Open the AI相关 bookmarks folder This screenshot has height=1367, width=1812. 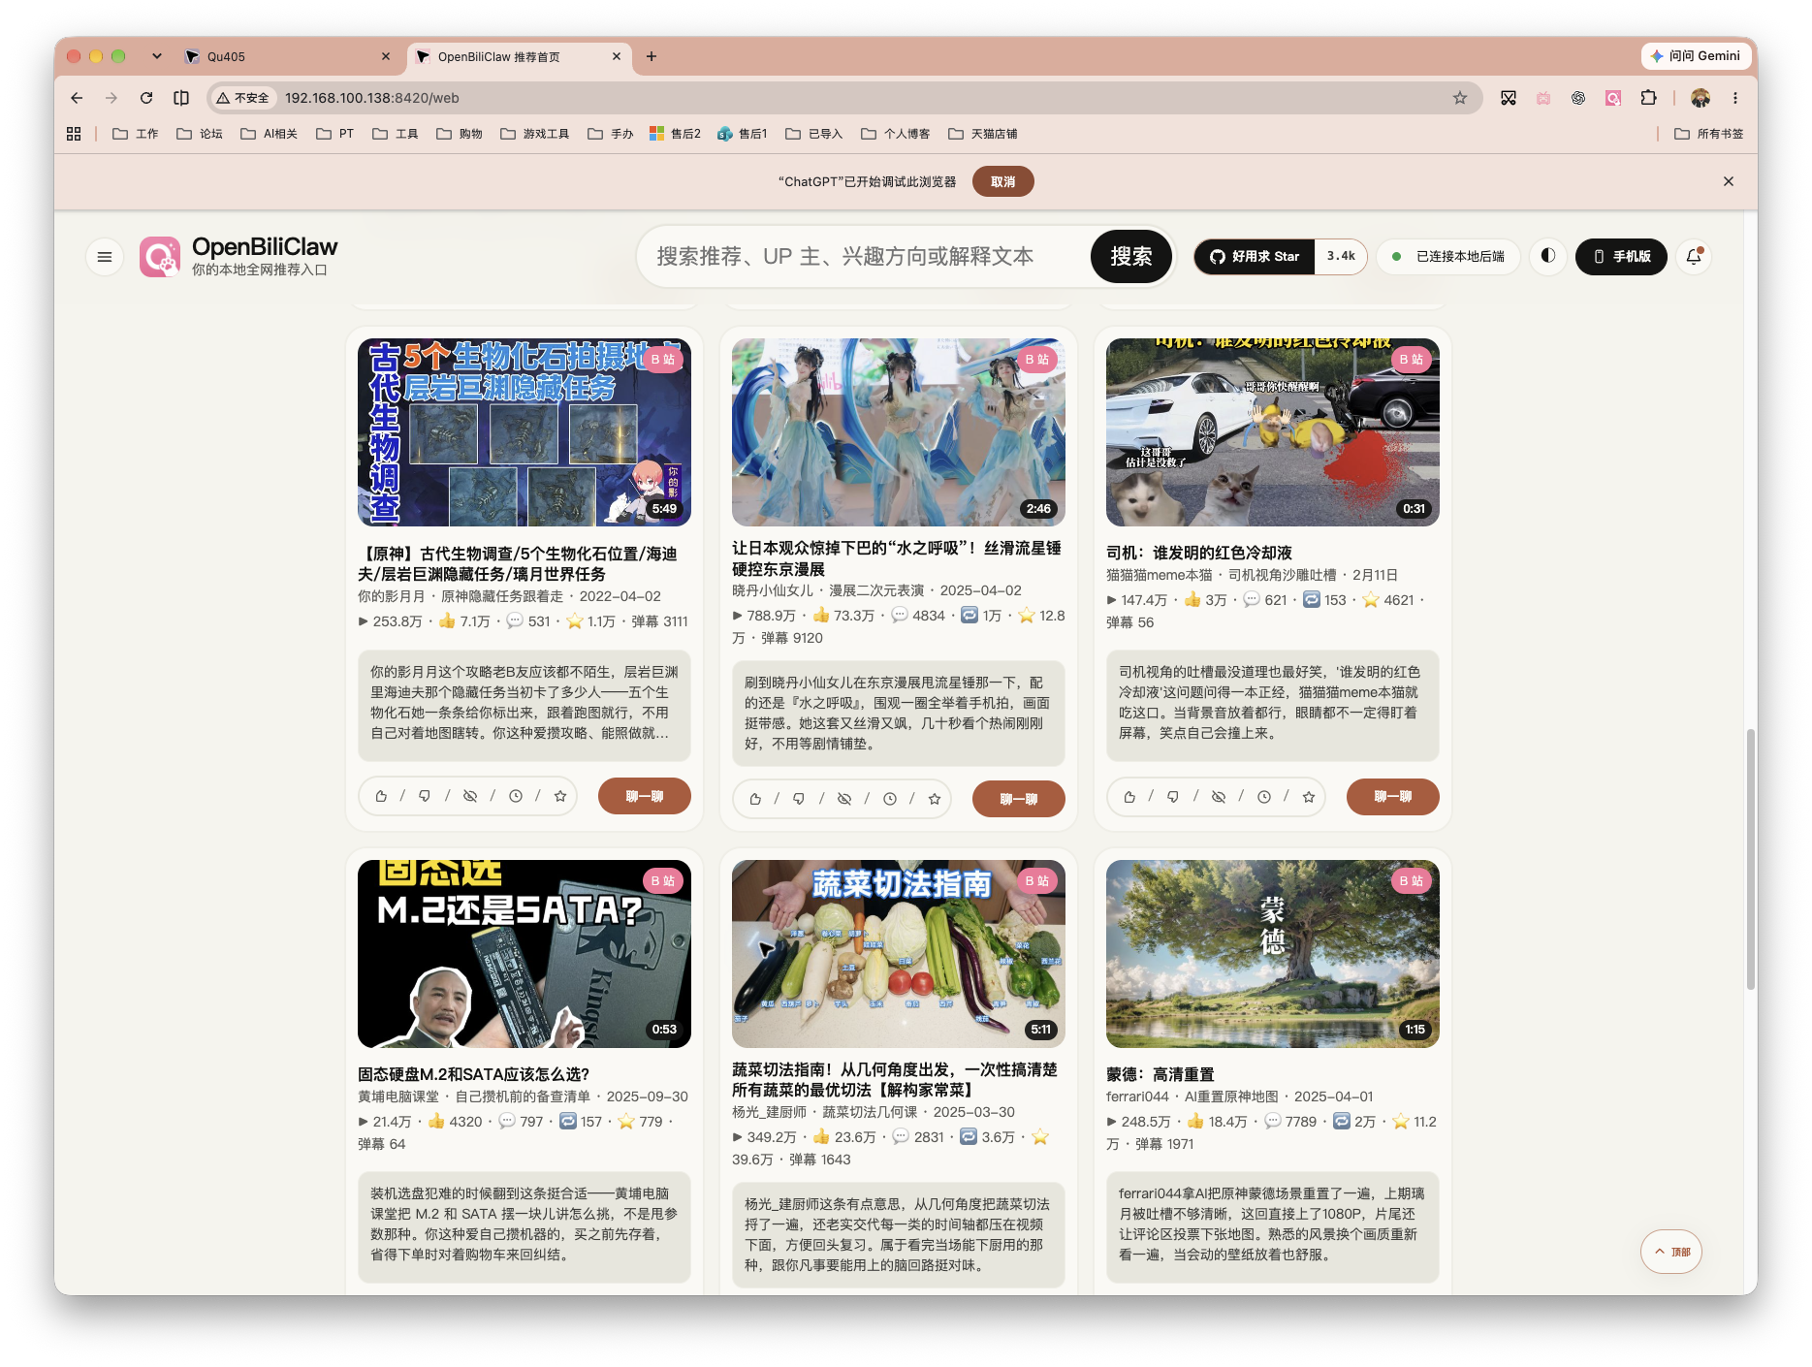[270, 134]
